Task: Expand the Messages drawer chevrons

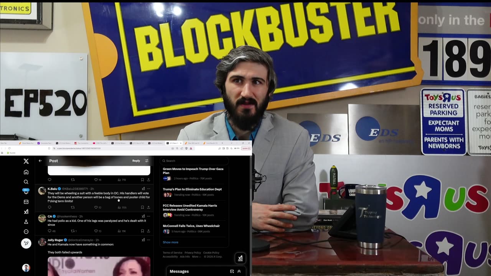Action: (x=239, y=271)
